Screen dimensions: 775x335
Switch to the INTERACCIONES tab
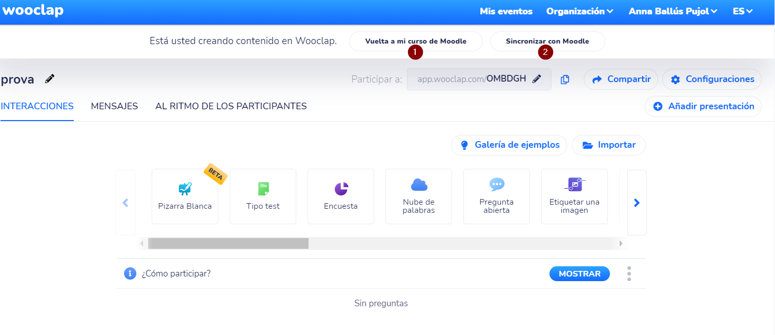point(37,107)
